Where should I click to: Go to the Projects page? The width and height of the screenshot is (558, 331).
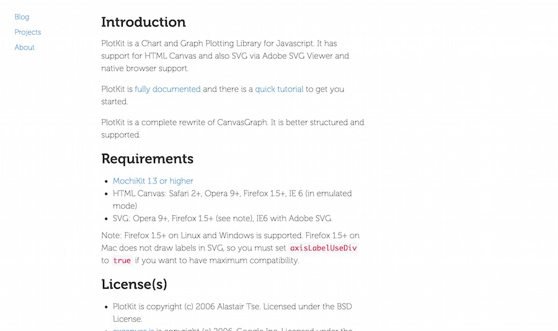28,32
